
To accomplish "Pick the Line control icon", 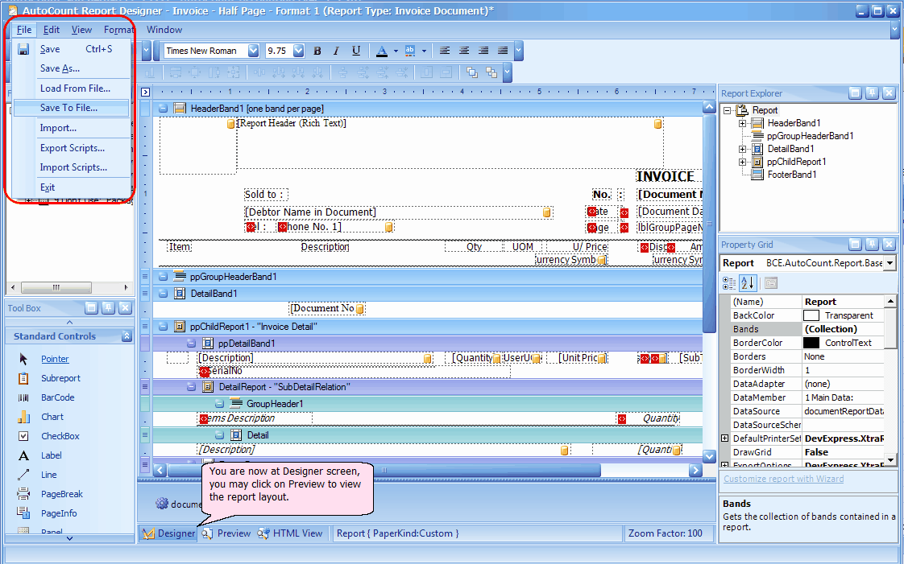I will [23, 475].
